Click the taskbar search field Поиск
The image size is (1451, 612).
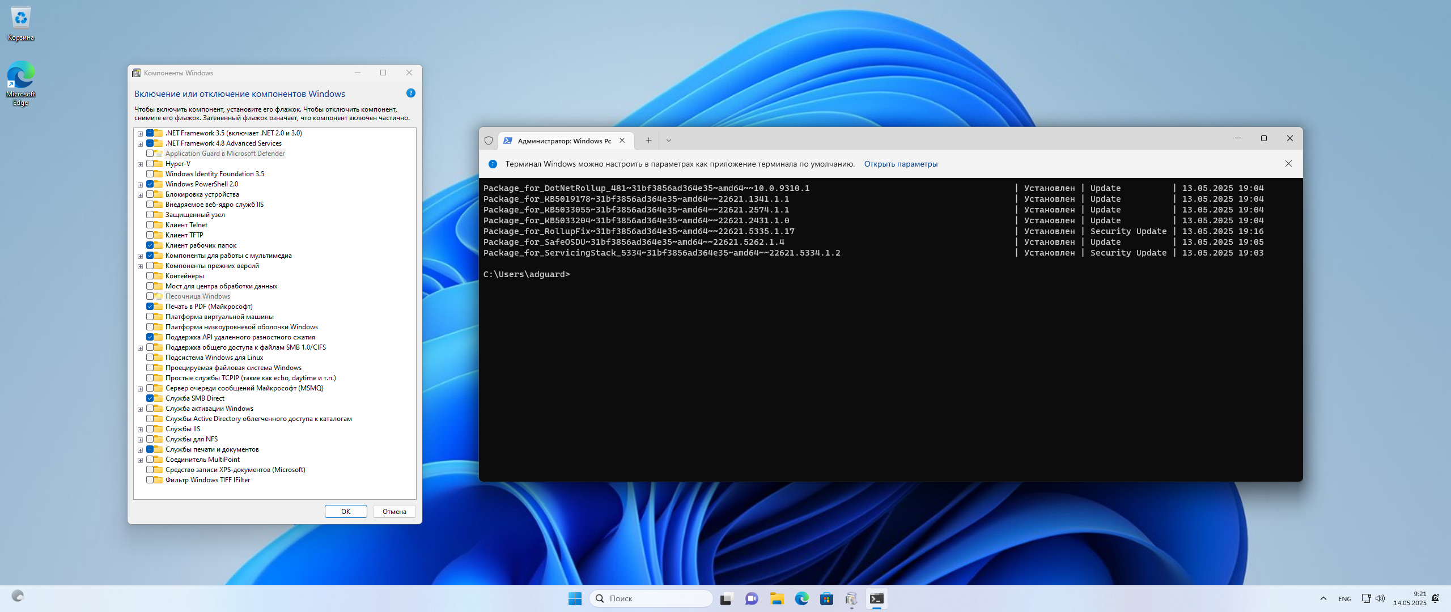pyautogui.click(x=652, y=598)
